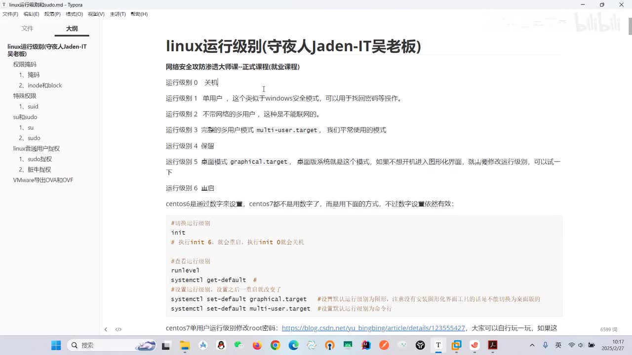Click the document title heading
The image size is (632, 355).
[x=293, y=46]
